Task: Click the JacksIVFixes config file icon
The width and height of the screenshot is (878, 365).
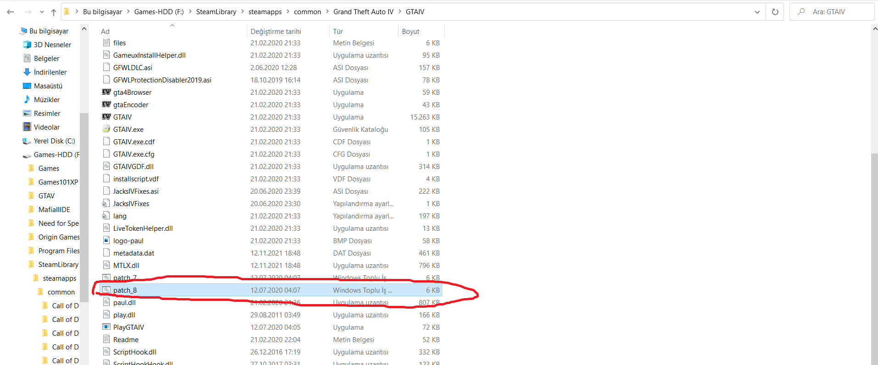Action: pyautogui.click(x=106, y=203)
